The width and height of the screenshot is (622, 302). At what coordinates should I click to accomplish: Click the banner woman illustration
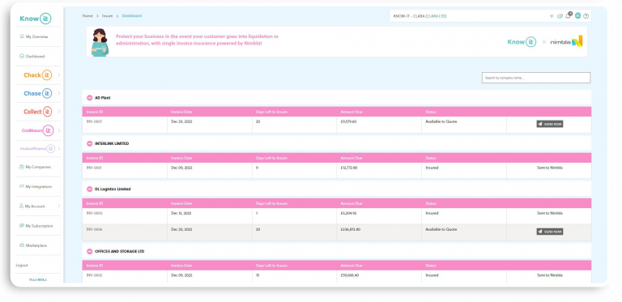click(x=100, y=42)
